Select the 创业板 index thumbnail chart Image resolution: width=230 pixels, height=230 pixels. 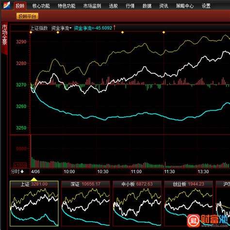click(x=188, y=203)
